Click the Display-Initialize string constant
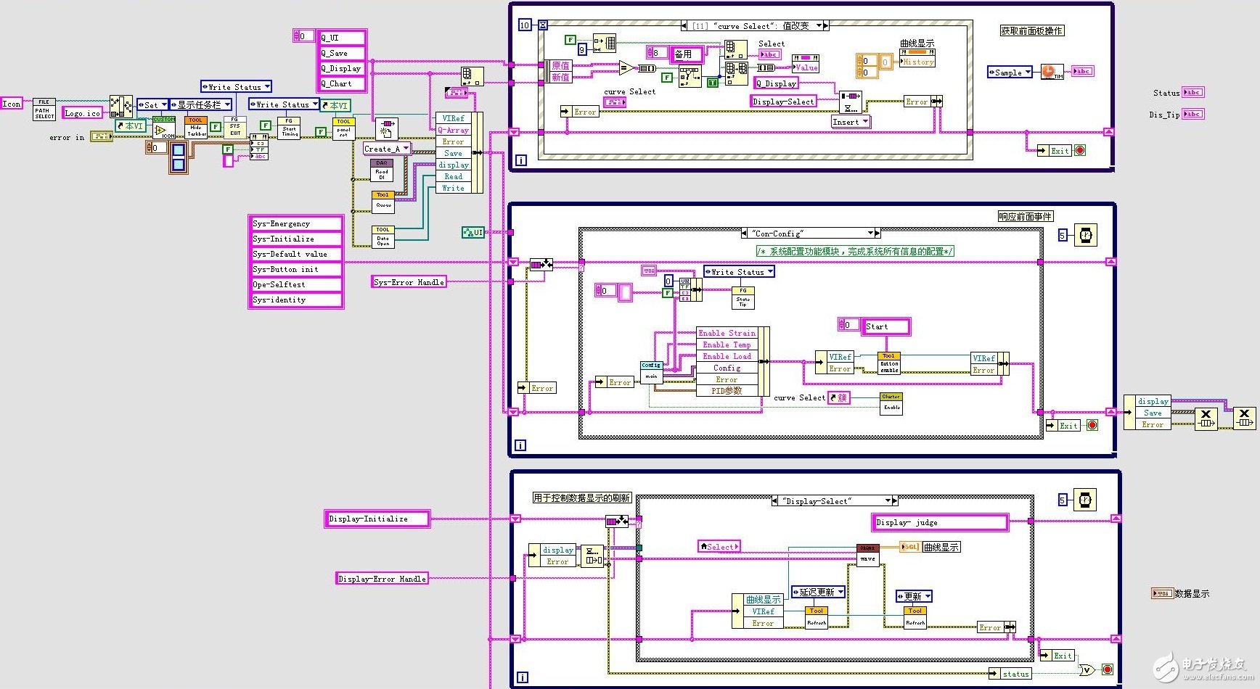This screenshot has width=1260, height=689. click(x=377, y=519)
